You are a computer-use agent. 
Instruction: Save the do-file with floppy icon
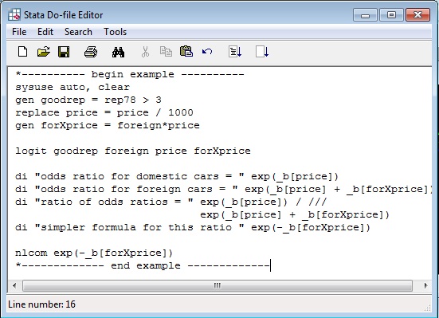[x=64, y=52]
